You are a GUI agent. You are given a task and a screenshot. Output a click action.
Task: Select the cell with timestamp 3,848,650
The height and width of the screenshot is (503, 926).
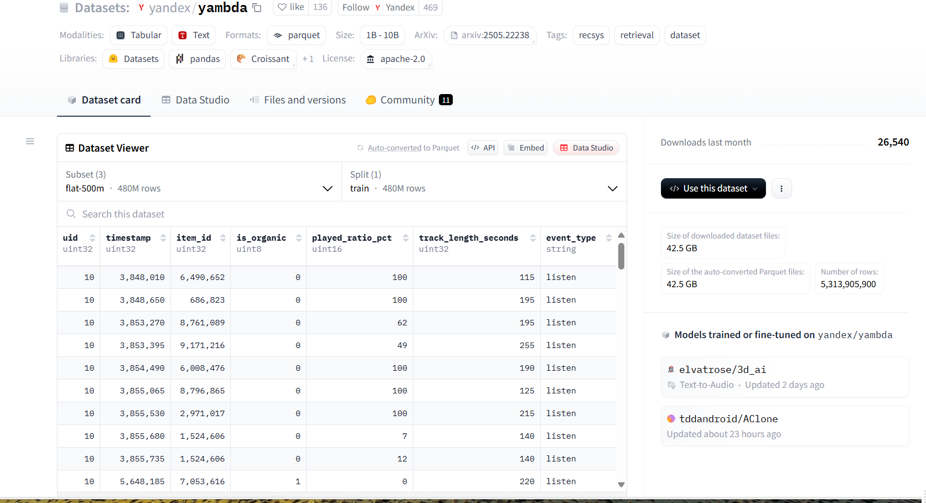point(135,300)
